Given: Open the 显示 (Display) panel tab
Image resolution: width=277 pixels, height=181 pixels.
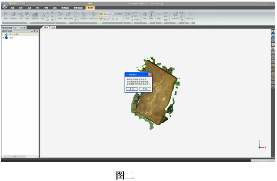Looking at the screenshot, I should pyautogui.click(x=16, y=28).
